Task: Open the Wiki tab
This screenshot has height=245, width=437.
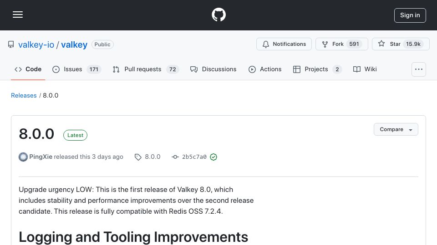Action: coord(365,69)
